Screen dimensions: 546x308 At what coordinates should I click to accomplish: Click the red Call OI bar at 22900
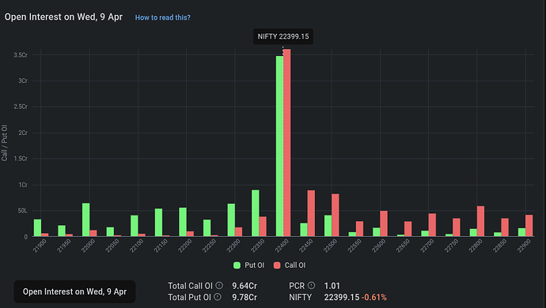(x=529, y=226)
